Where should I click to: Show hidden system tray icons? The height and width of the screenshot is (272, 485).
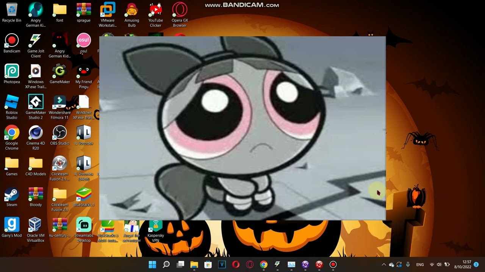click(384, 264)
